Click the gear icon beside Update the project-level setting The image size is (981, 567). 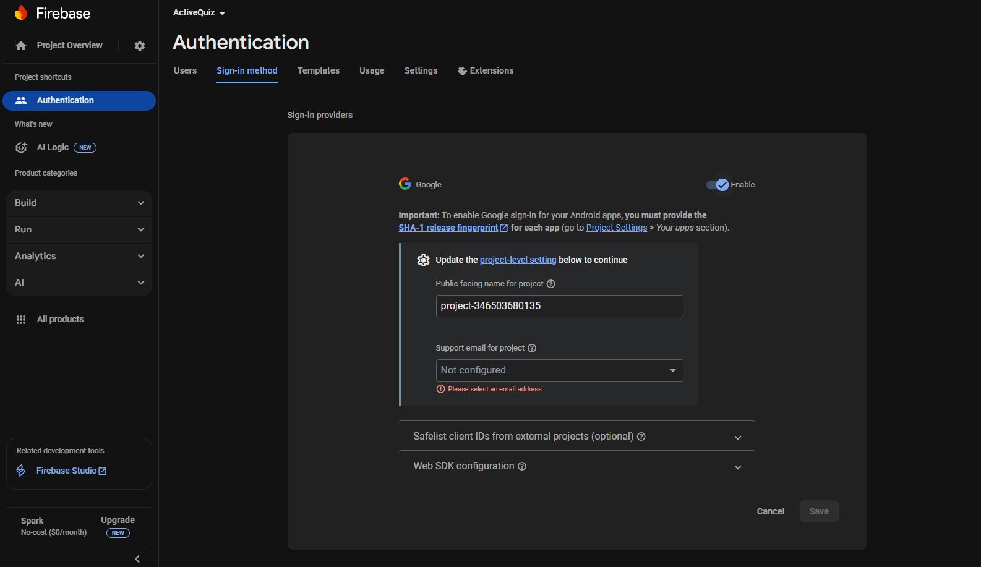pos(423,260)
